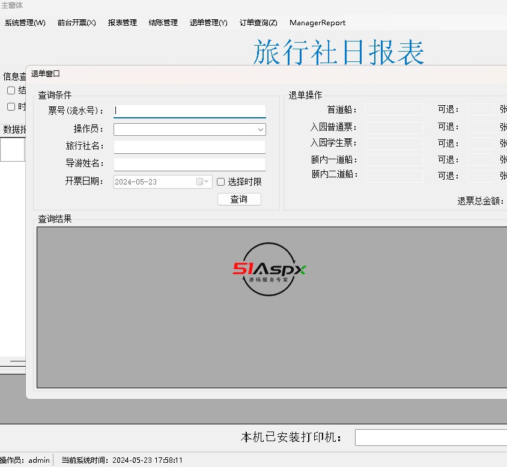507x467 pixels.
Task: Enable the 选择时限 checkbox
Action: click(221, 182)
